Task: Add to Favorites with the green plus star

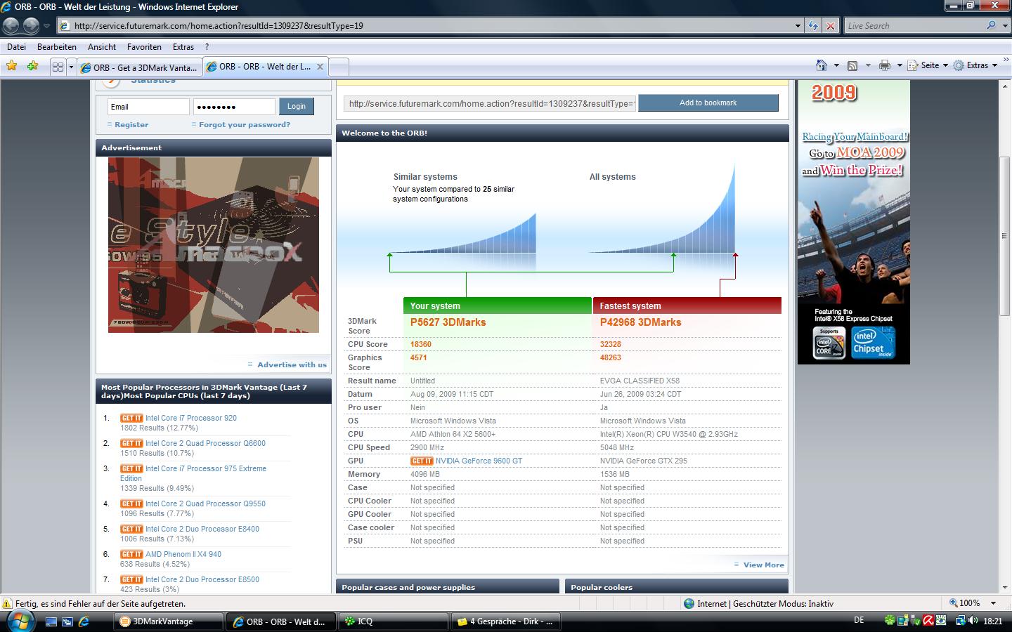Action: tap(32, 65)
